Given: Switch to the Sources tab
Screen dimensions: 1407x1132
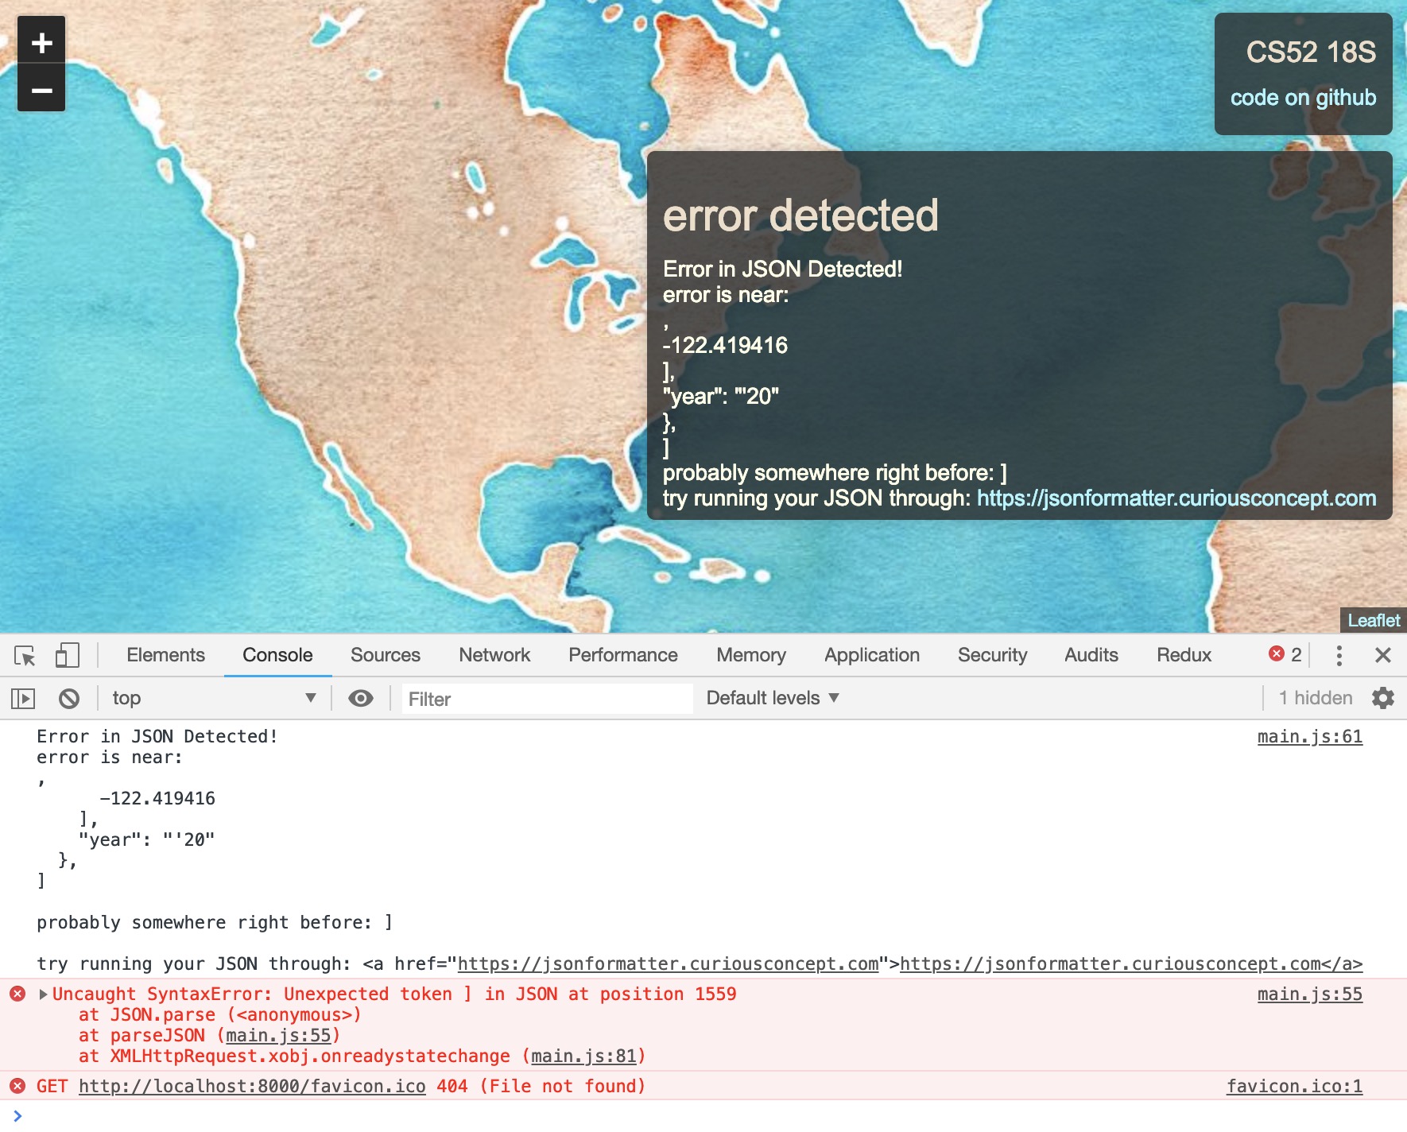Looking at the screenshot, I should coord(386,655).
